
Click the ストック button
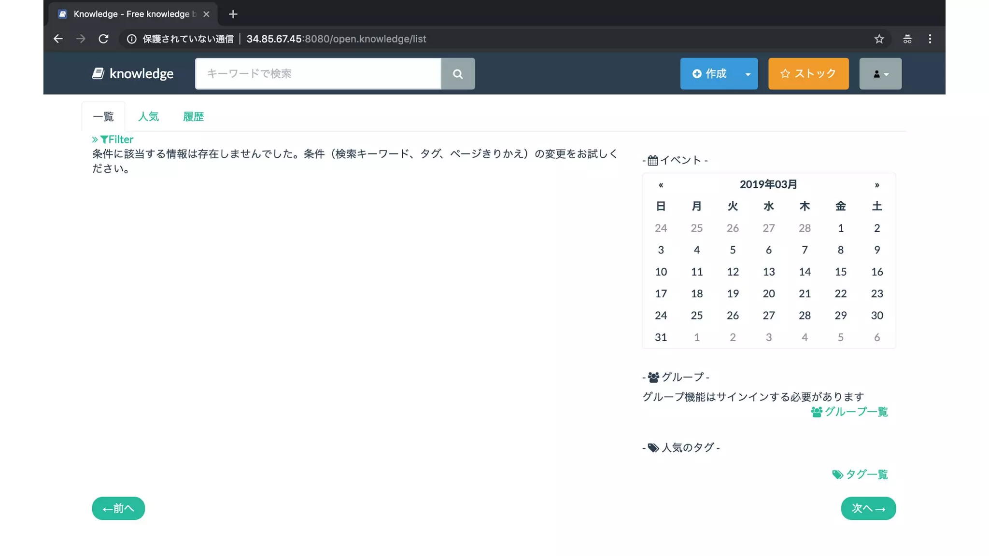[808, 74]
